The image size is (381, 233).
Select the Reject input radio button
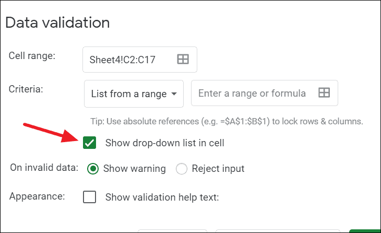pyautogui.click(x=182, y=169)
